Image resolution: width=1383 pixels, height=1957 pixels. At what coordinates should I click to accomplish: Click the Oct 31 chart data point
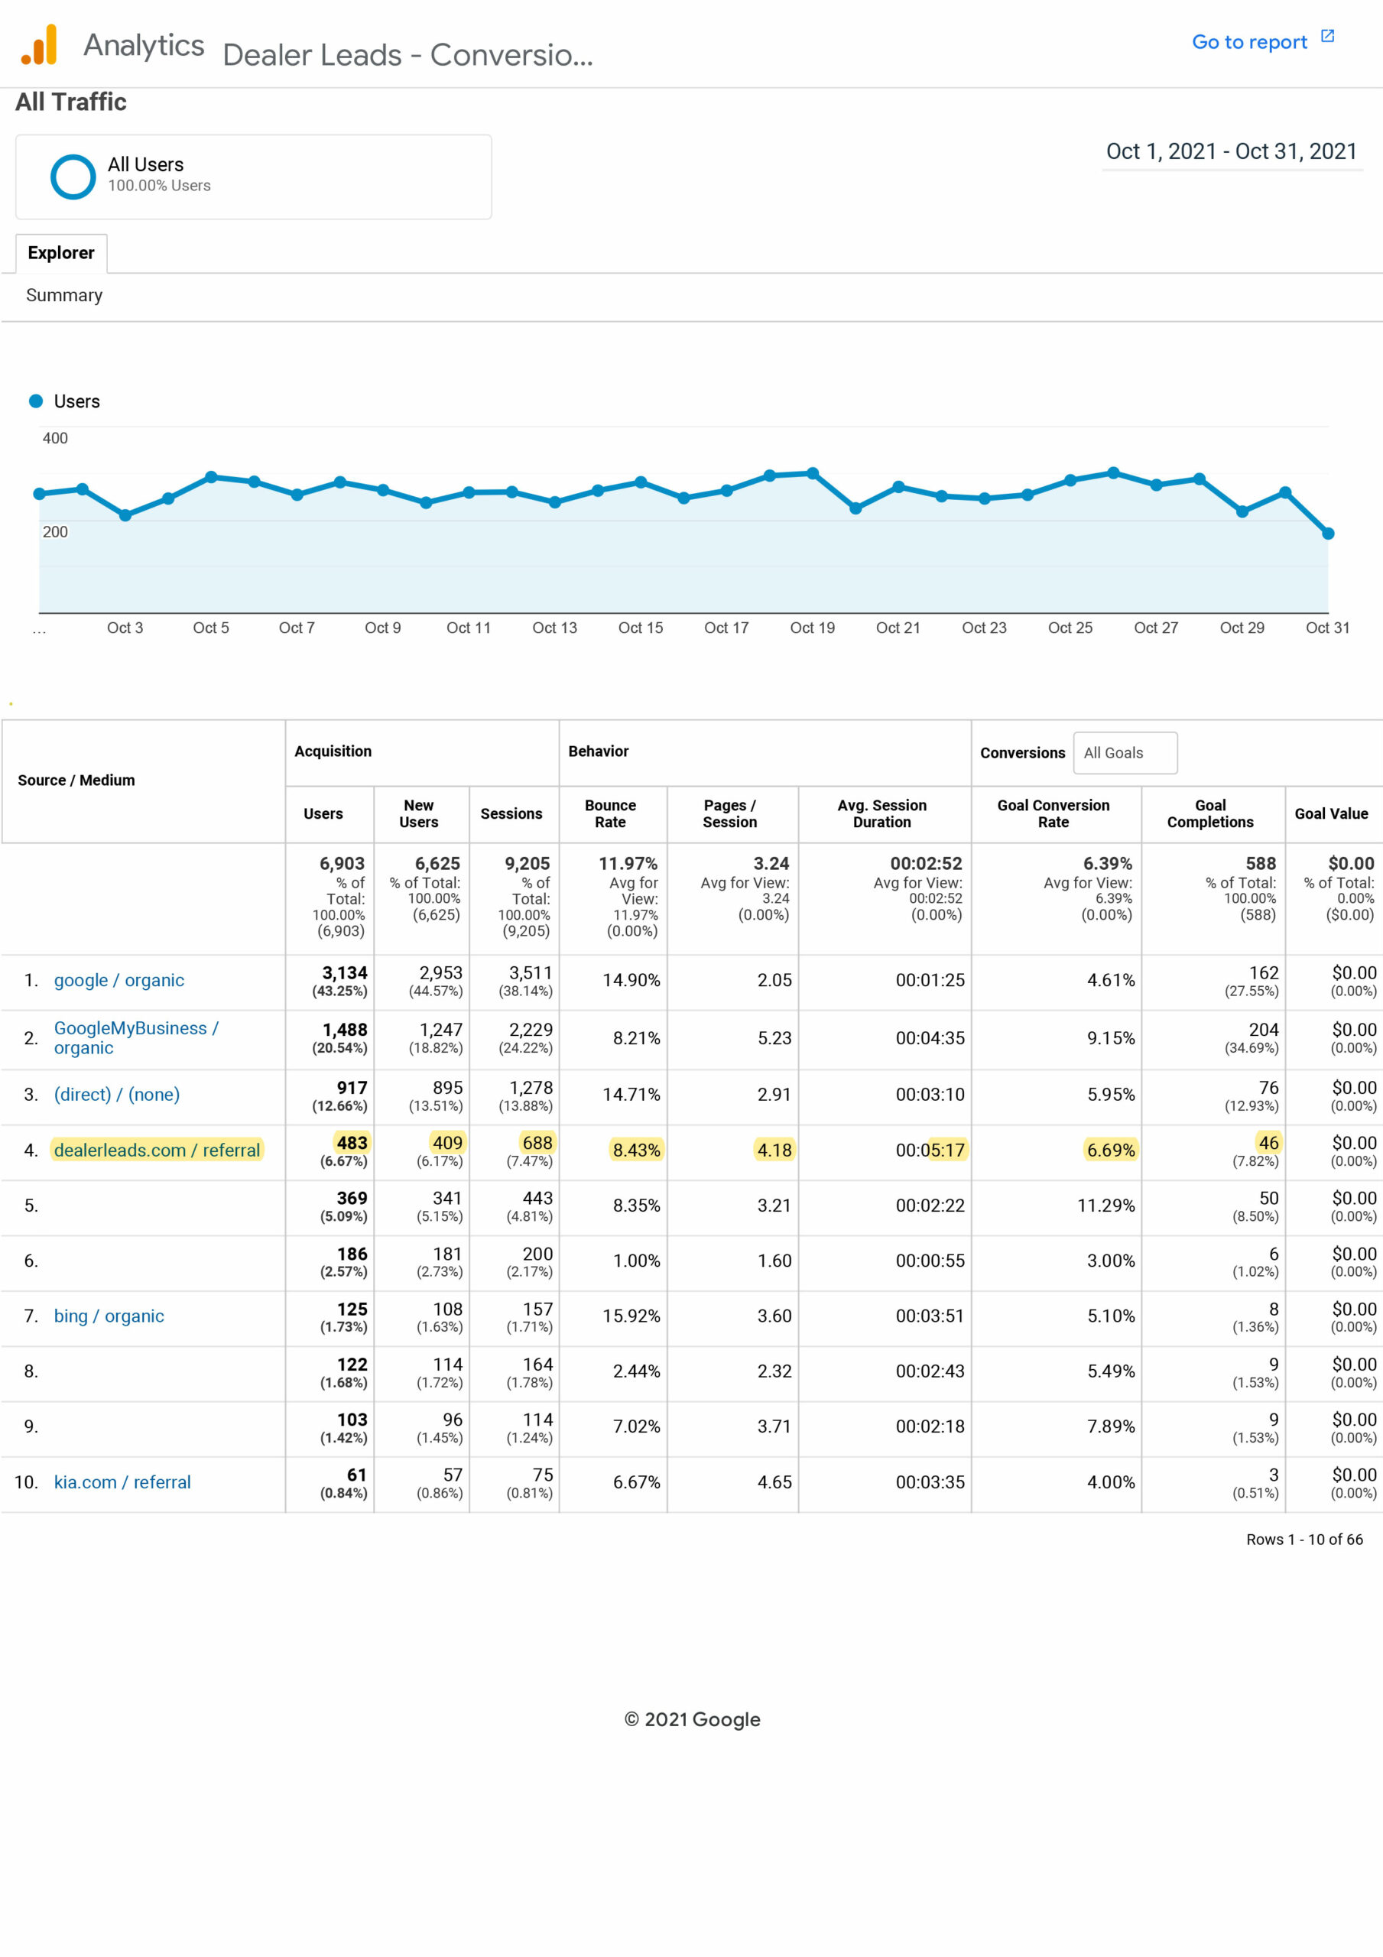[1328, 534]
